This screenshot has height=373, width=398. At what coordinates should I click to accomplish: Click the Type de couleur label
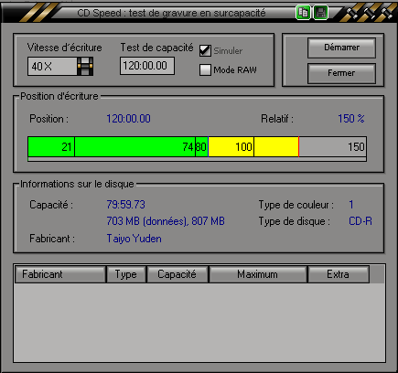(296, 205)
